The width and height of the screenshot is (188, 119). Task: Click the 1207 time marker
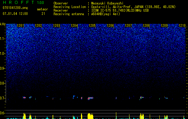point(128,26)
